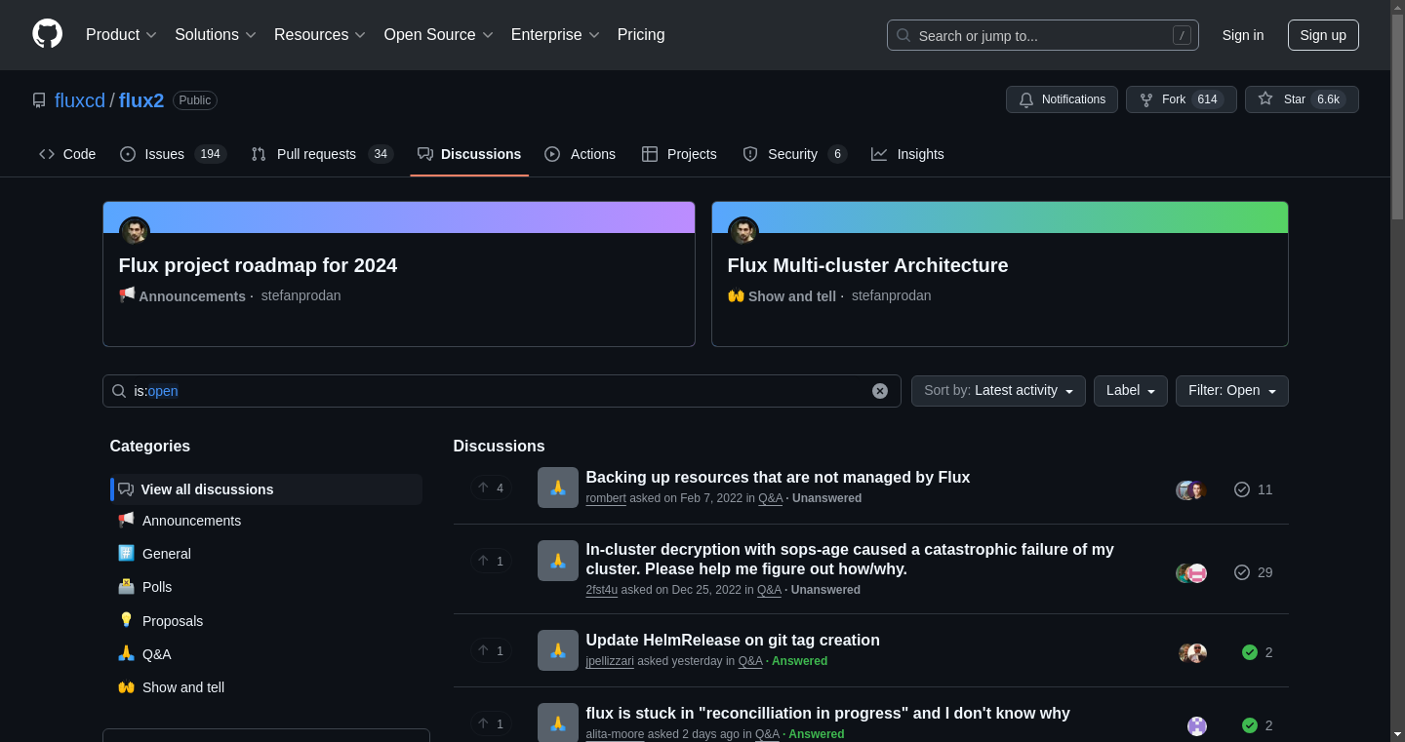Click answered checkmark on HelmRelease row
Image resolution: width=1405 pixels, height=742 pixels.
click(x=1250, y=652)
